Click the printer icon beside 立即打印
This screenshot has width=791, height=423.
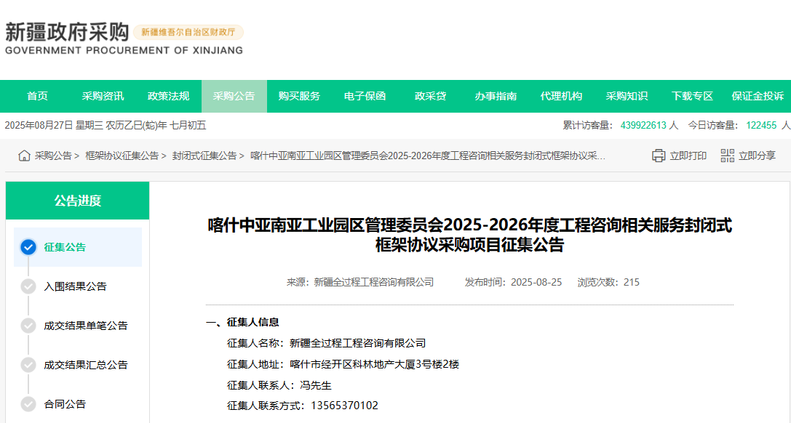click(659, 155)
